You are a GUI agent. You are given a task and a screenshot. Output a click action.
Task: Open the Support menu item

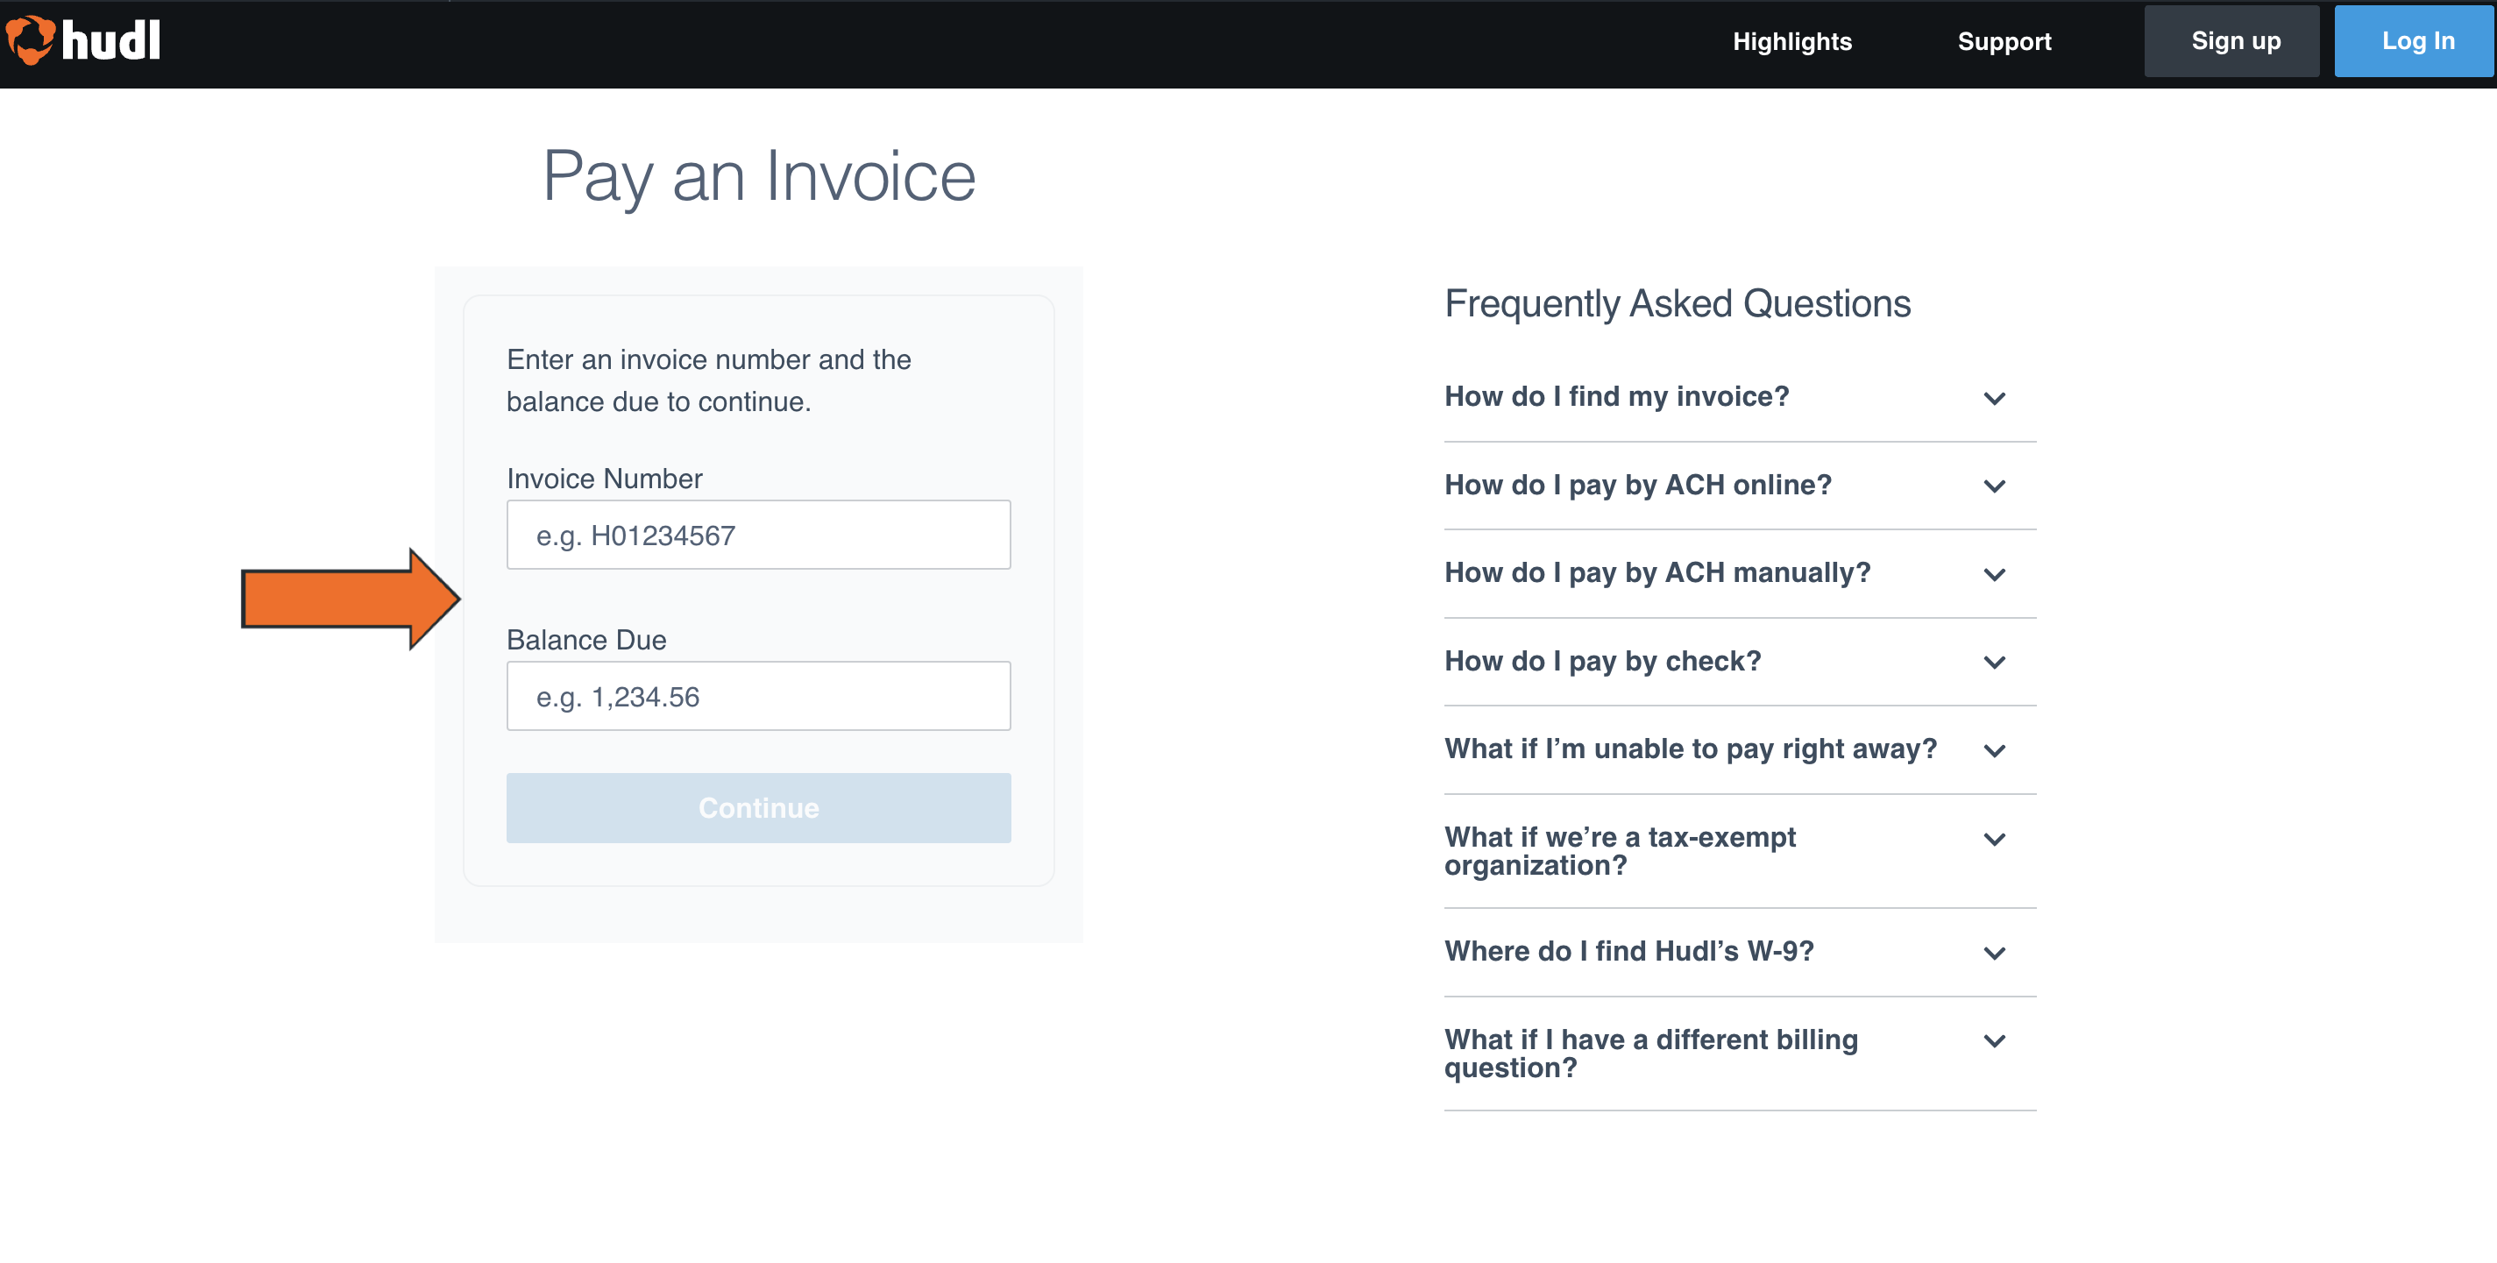(x=2004, y=40)
